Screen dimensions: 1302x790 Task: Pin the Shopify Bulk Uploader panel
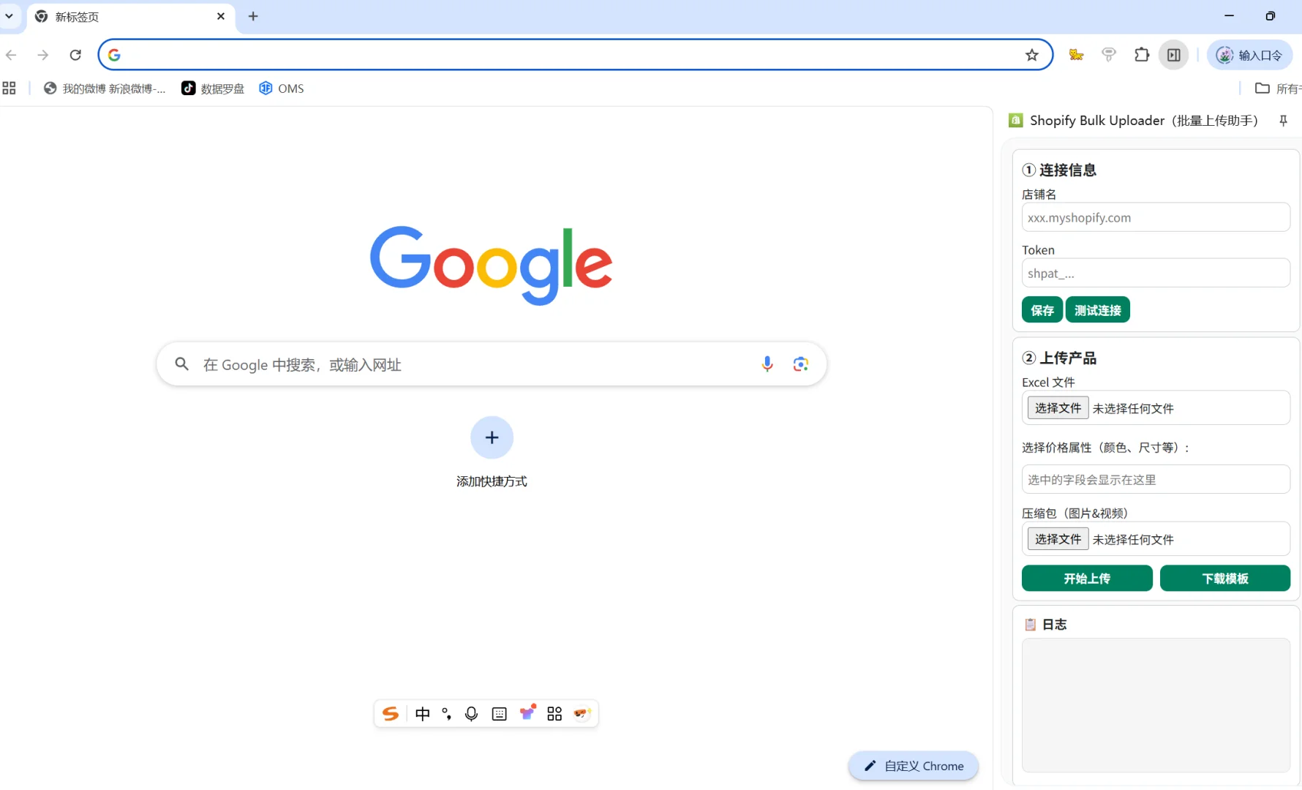click(x=1283, y=121)
